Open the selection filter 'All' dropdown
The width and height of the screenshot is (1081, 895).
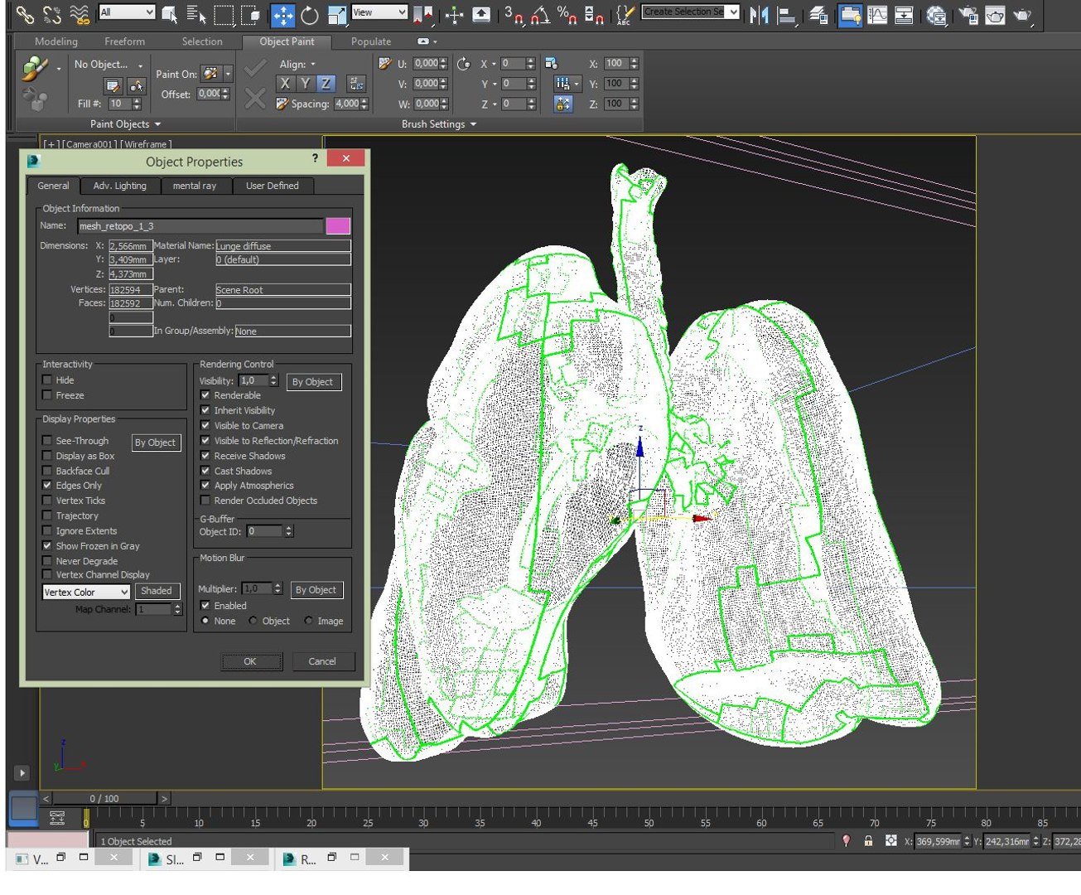(127, 12)
